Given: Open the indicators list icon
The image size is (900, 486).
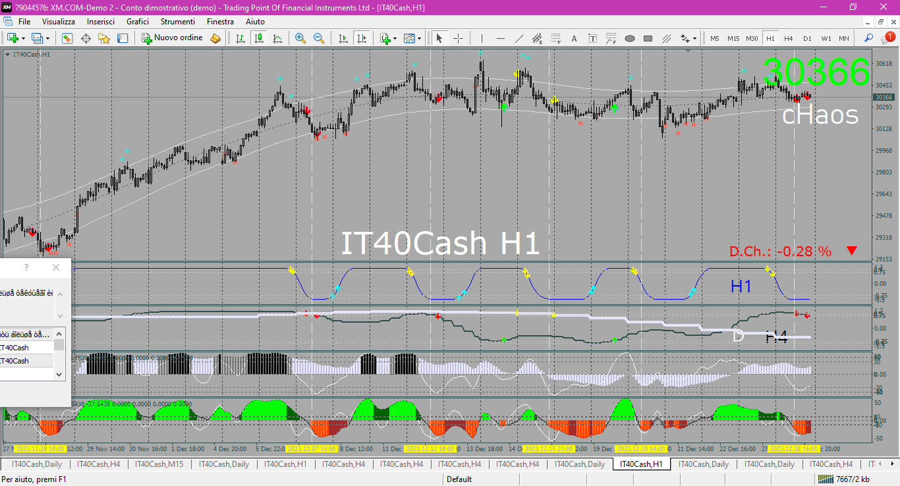Looking at the screenshot, I should coord(385,38).
